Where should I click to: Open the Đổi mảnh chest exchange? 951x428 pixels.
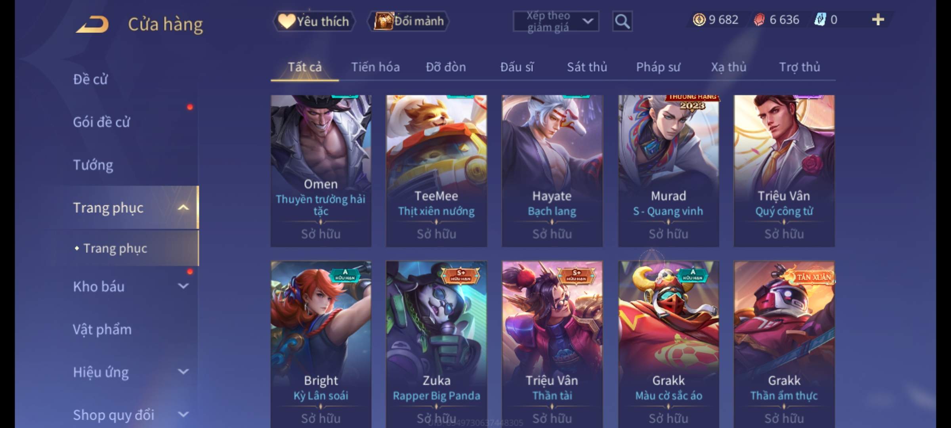409,21
